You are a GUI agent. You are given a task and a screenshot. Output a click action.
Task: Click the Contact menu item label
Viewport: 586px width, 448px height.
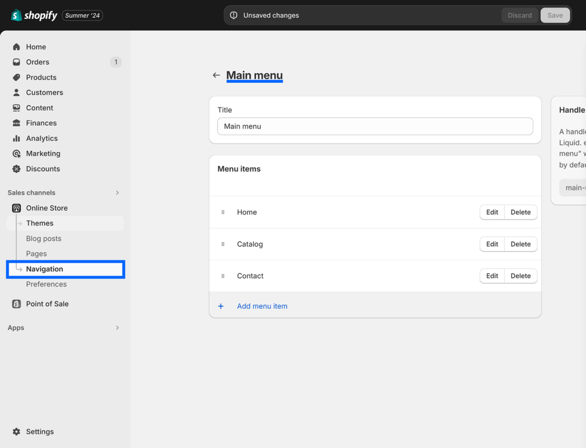251,276
